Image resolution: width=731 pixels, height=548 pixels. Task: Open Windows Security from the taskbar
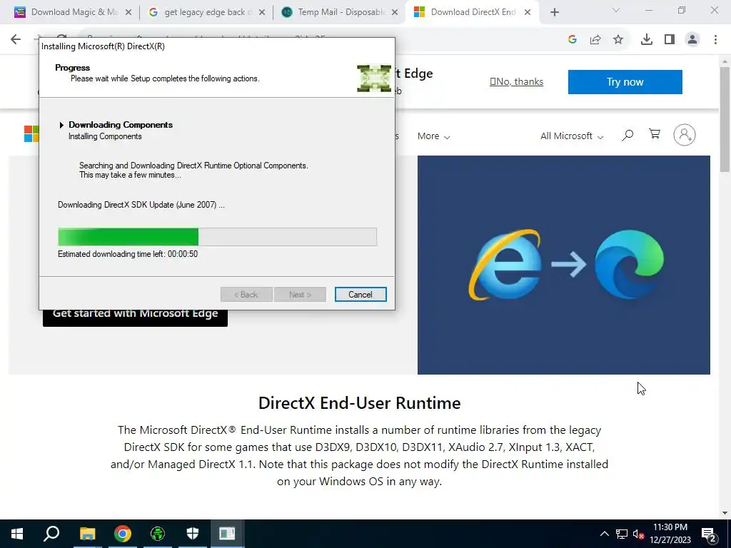point(193,534)
